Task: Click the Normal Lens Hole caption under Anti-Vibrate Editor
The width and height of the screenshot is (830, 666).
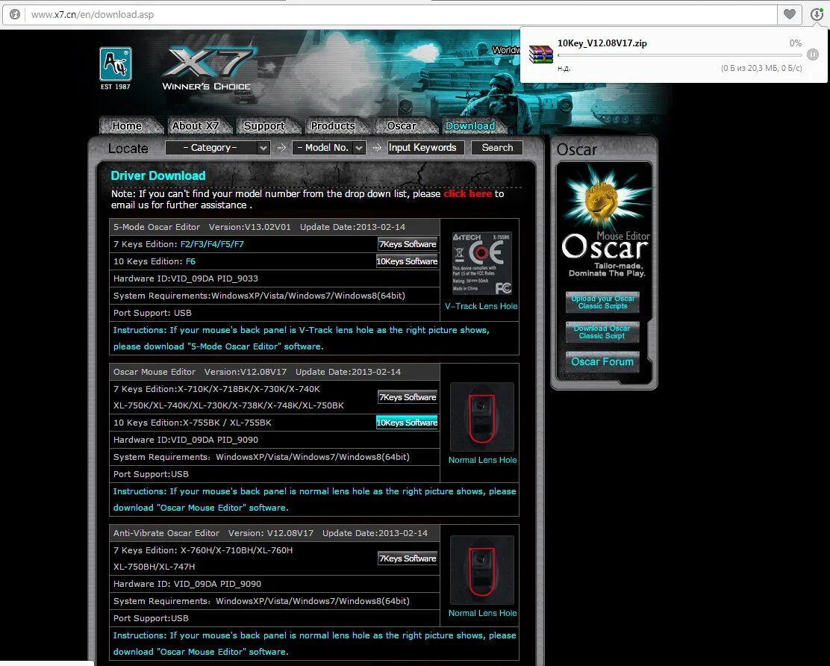Action: coord(482,613)
